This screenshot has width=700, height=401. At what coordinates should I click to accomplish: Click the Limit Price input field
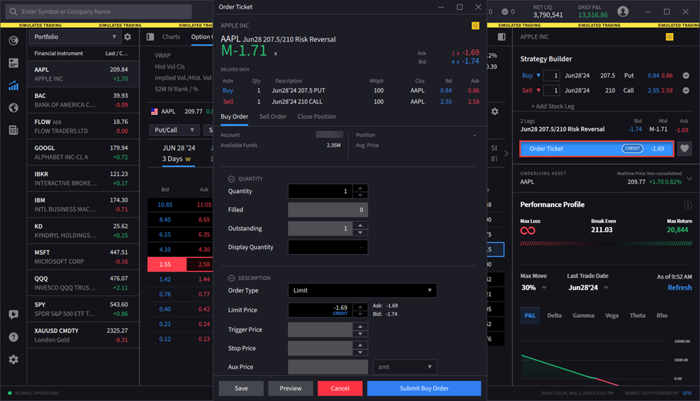coord(320,310)
